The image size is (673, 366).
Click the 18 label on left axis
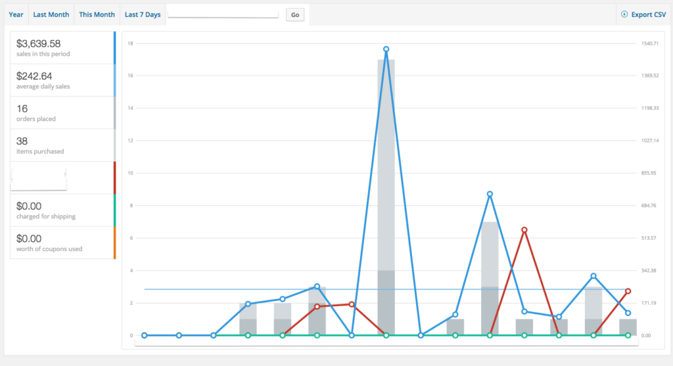click(131, 43)
